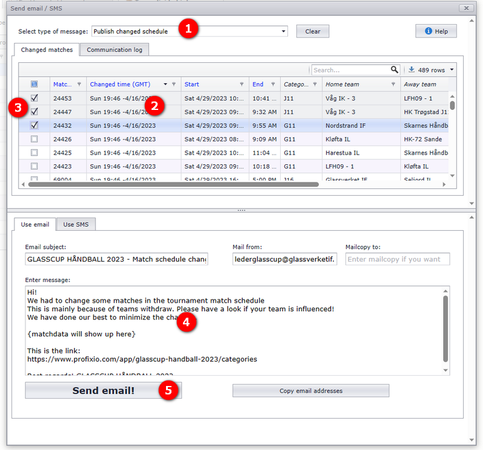
Task: Sort by the Start column header
Action: pyautogui.click(x=191, y=84)
